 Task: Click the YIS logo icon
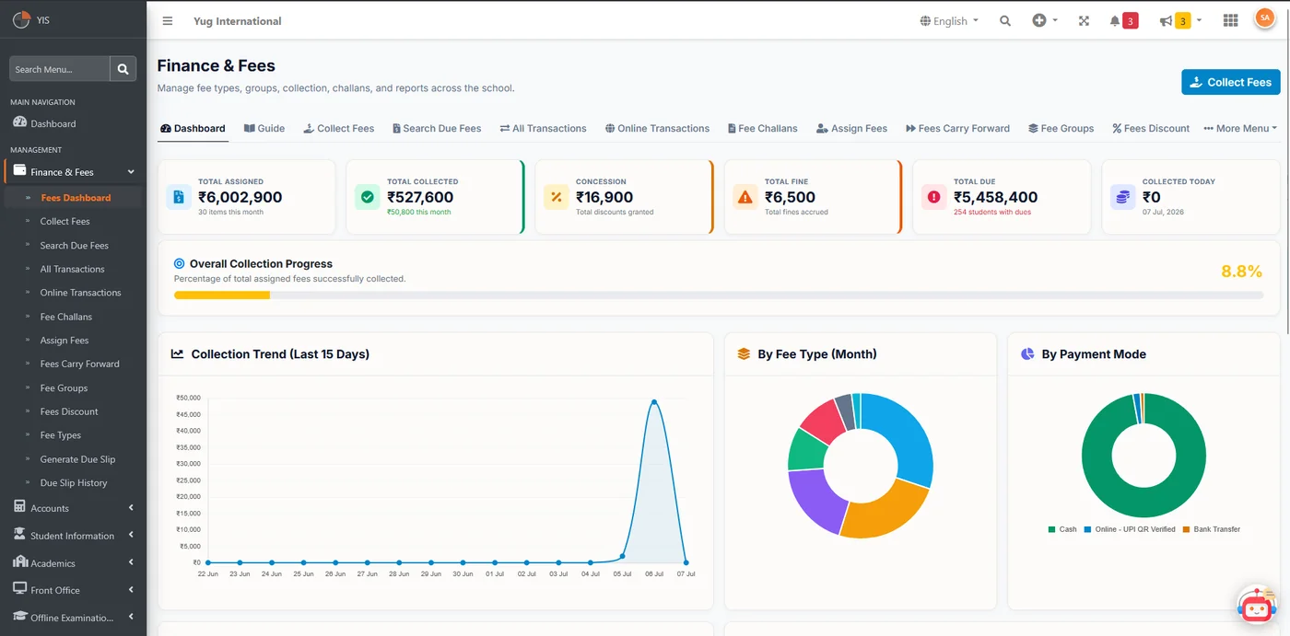(21, 20)
